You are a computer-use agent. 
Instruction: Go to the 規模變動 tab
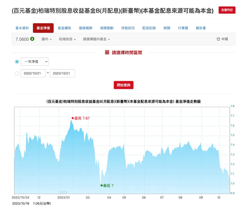coord(107,28)
